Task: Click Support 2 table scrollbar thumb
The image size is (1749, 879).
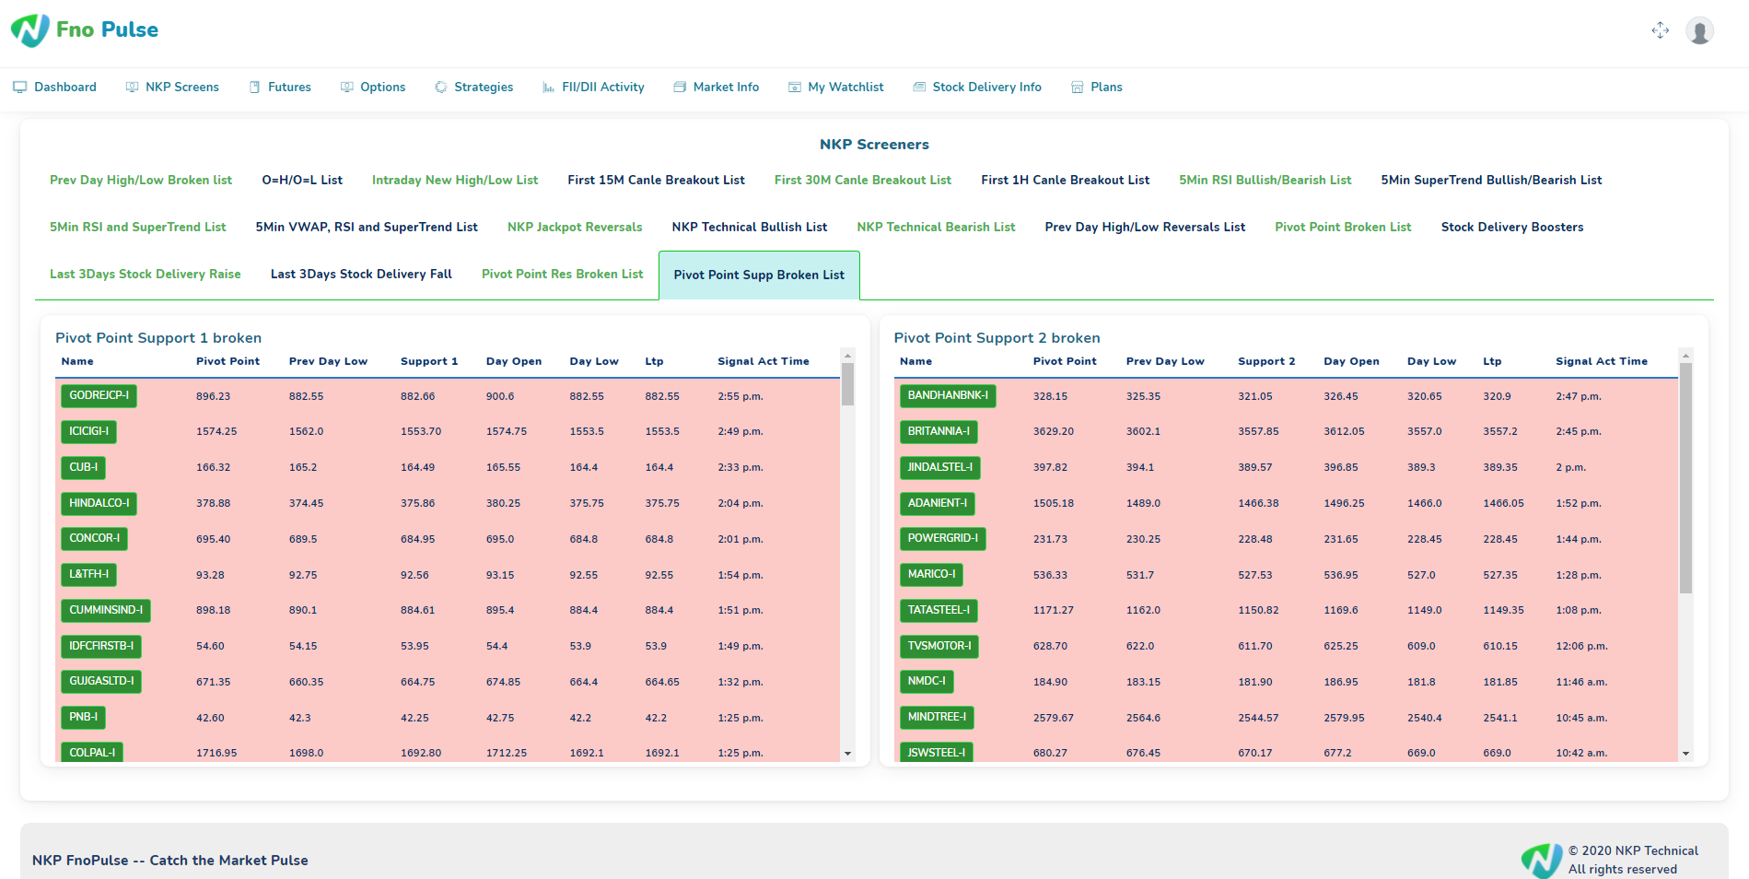Action: pyautogui.click(x=1685, y=478)
